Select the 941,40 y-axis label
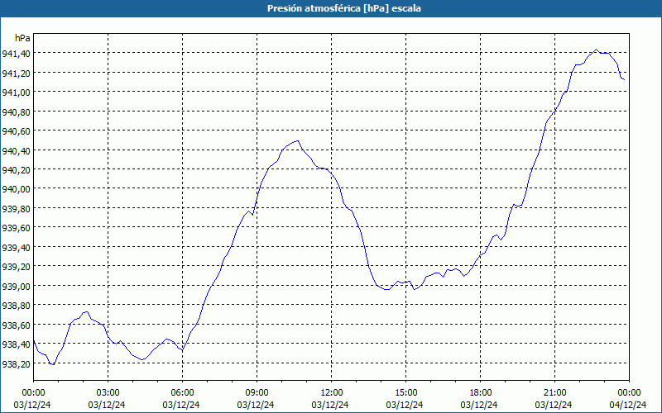Viewport: 662px width, 413px height. (x=16, y=54)
